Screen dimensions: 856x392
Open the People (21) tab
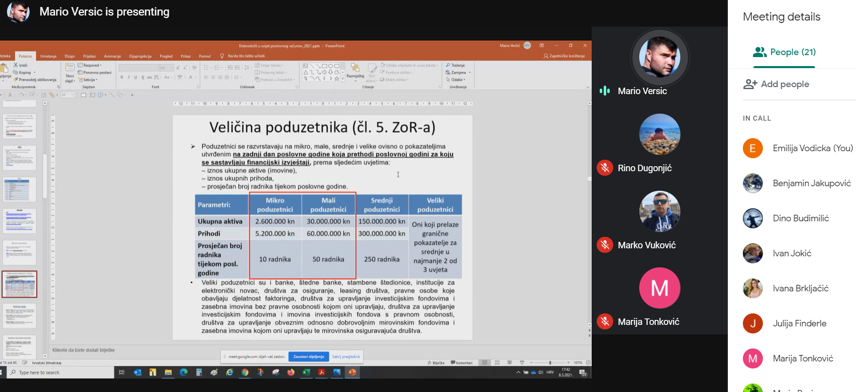click(x=784, y=52)
